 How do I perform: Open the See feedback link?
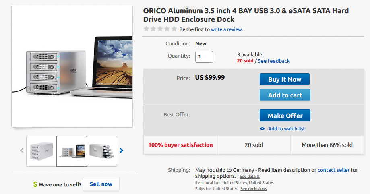coord(274,61)
